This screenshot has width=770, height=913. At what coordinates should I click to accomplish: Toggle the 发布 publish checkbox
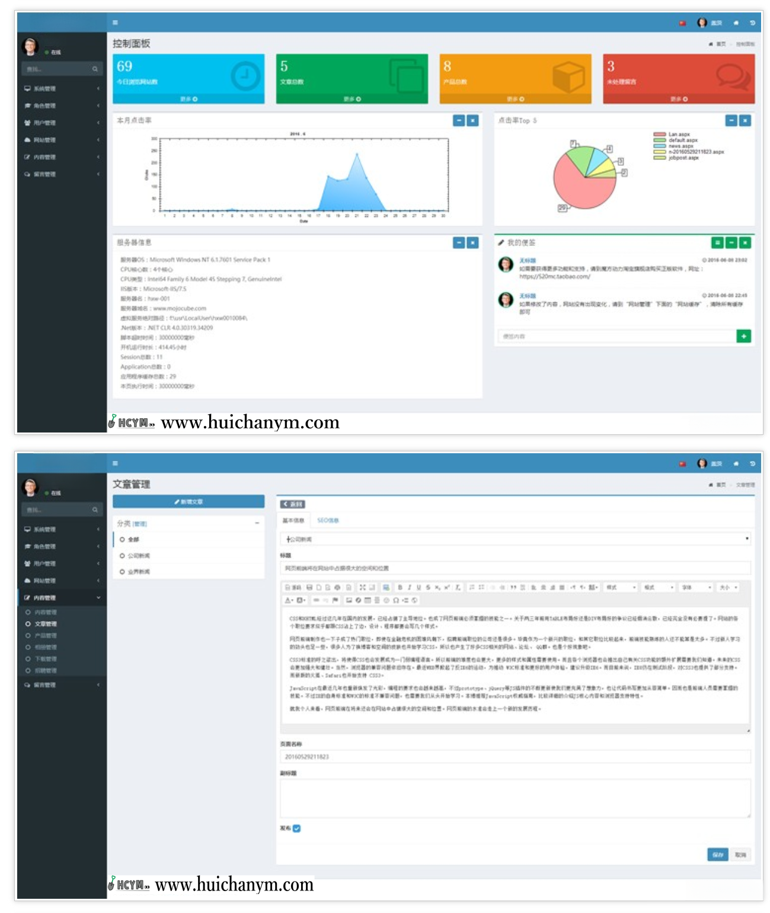[x=297, y=828]
